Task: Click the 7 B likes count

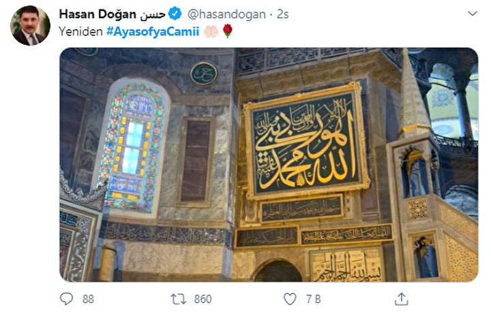Action: tap(314, 299)
